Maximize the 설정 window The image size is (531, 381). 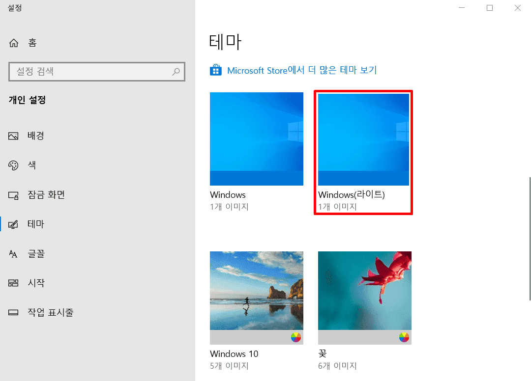coord(490,8)
